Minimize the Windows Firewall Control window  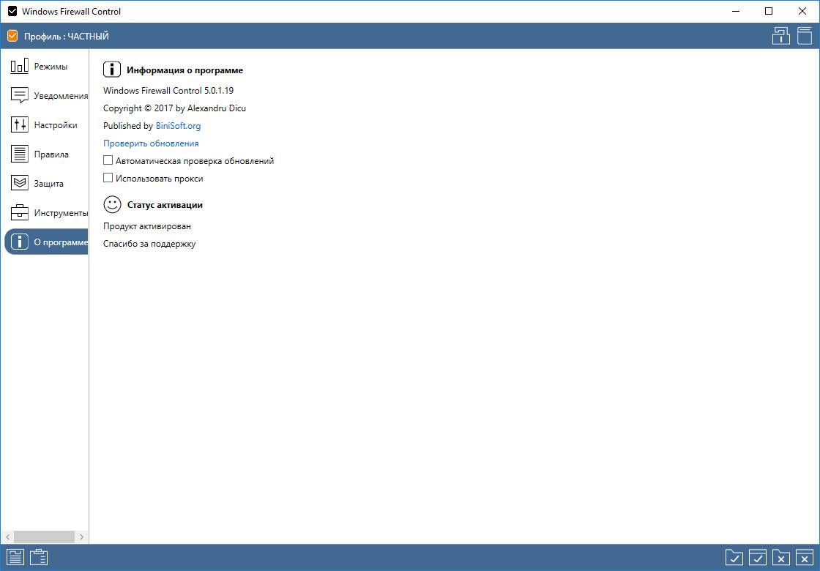click(x=736, y=11)
